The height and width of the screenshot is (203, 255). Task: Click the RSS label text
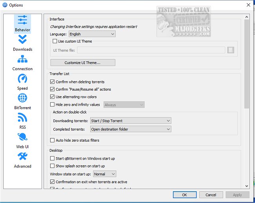point(23,127)
